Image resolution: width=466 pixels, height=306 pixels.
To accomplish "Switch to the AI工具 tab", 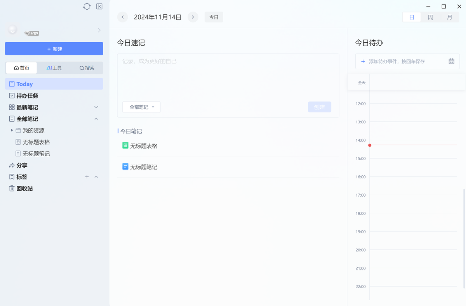I will 54,67.
